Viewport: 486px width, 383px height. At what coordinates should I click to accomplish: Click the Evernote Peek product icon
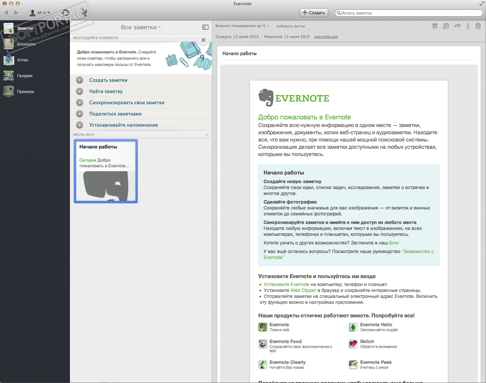coord(353,365)
